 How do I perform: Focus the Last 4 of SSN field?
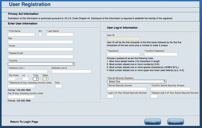[x=110, y=96]
